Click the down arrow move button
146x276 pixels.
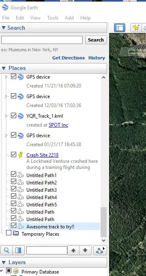85,250
